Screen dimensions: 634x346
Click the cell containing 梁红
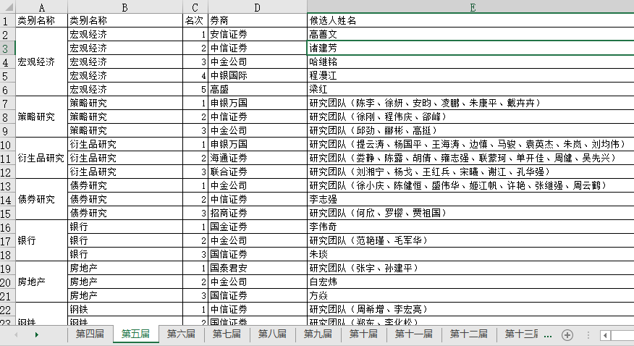470,89
